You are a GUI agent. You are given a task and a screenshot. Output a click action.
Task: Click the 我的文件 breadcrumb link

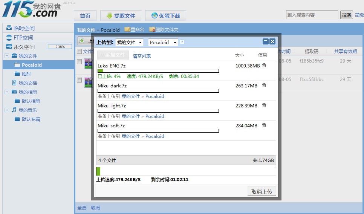pos(86,30)
